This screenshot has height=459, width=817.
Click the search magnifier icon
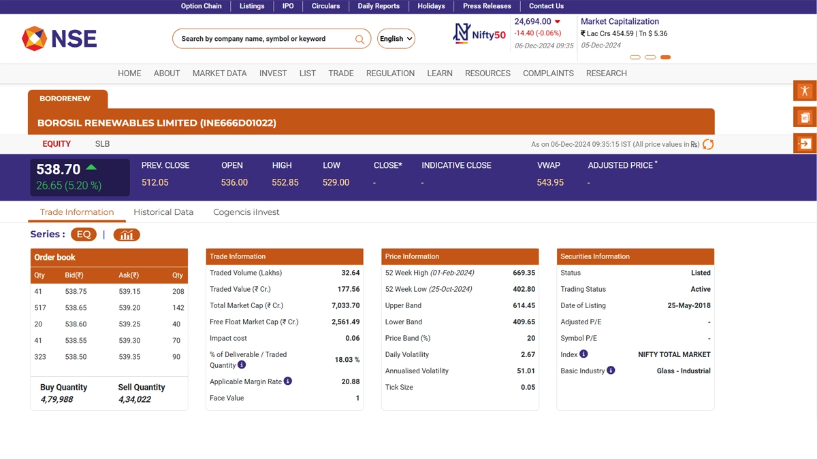tap(359, 39)
